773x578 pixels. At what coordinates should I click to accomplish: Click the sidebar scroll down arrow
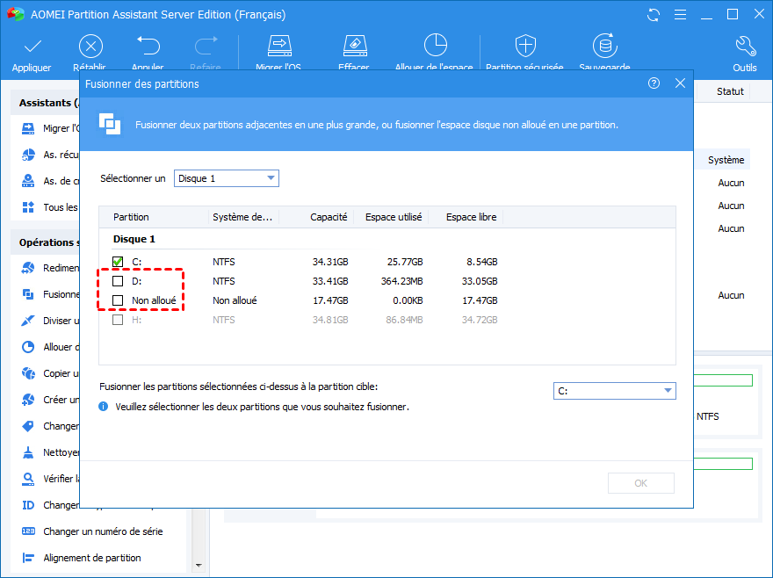click(x=199, y=565)
